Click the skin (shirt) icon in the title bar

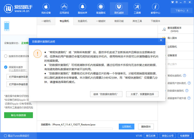pos(173,2)
